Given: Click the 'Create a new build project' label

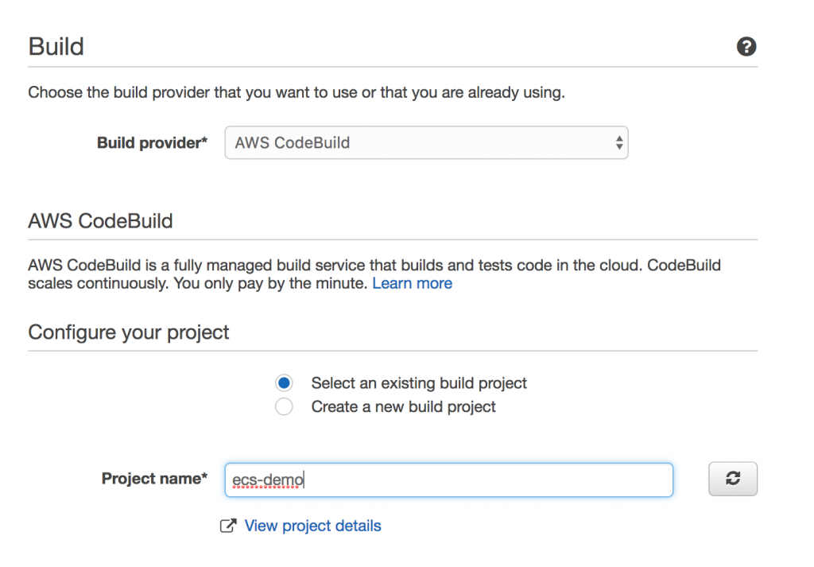Looking at the screenshot, I should 403,407.
